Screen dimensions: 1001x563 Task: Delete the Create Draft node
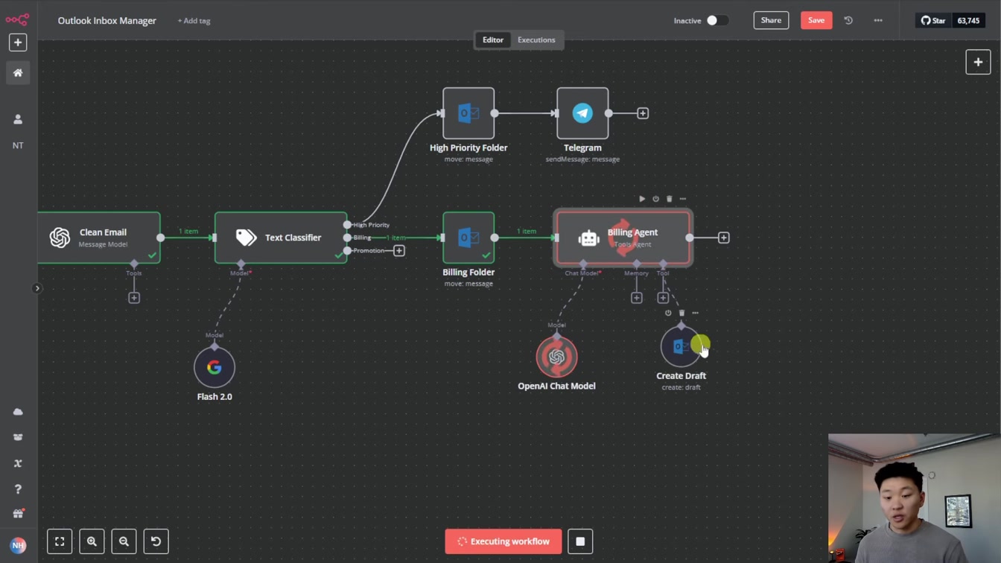pyautogui.click(x=681, y=313)
